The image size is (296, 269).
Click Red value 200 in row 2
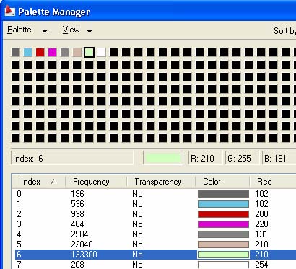point(261,214)
